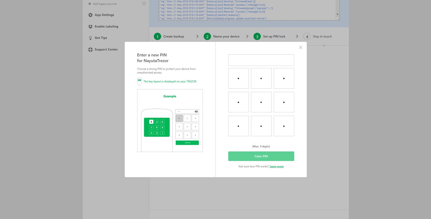
Task: Click the '(Max. 9 digits)' text
Action: click(x=261, y=147)
